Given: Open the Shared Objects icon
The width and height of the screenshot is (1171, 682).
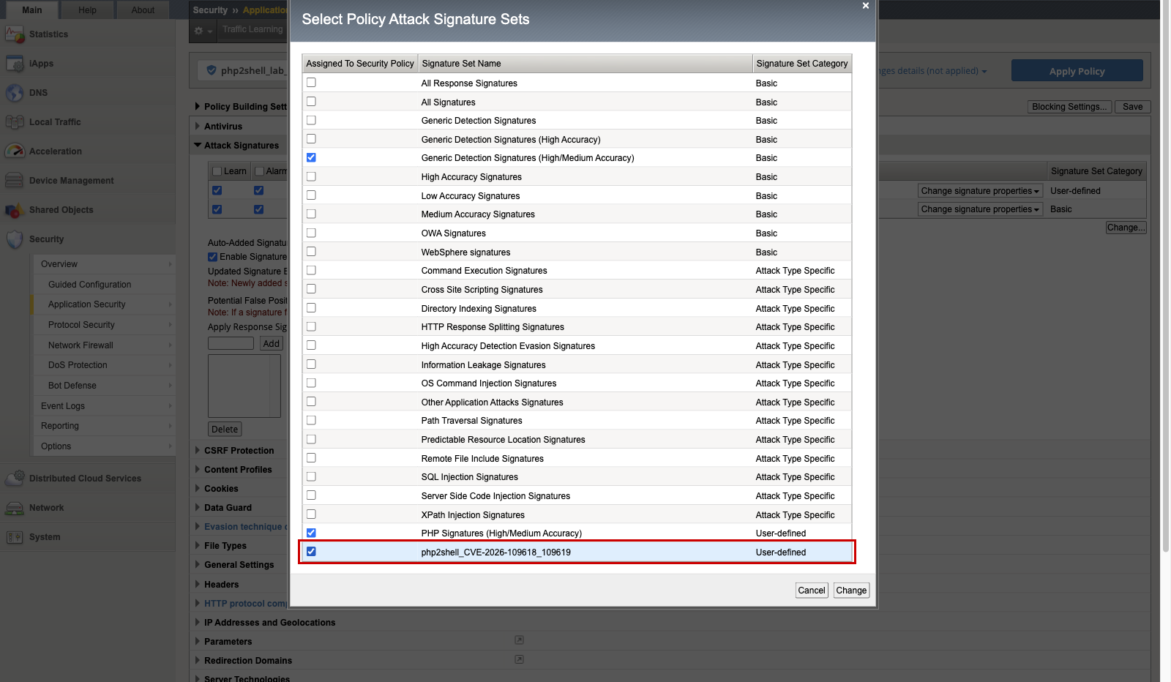Looking at the screenshot, I should 15,210.
